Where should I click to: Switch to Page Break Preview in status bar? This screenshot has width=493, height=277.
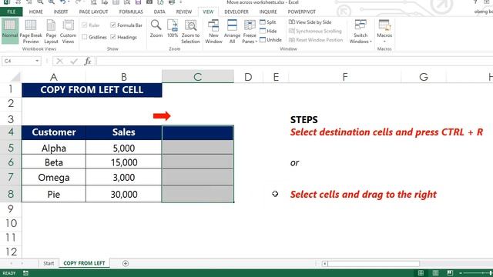pos(450,273)
